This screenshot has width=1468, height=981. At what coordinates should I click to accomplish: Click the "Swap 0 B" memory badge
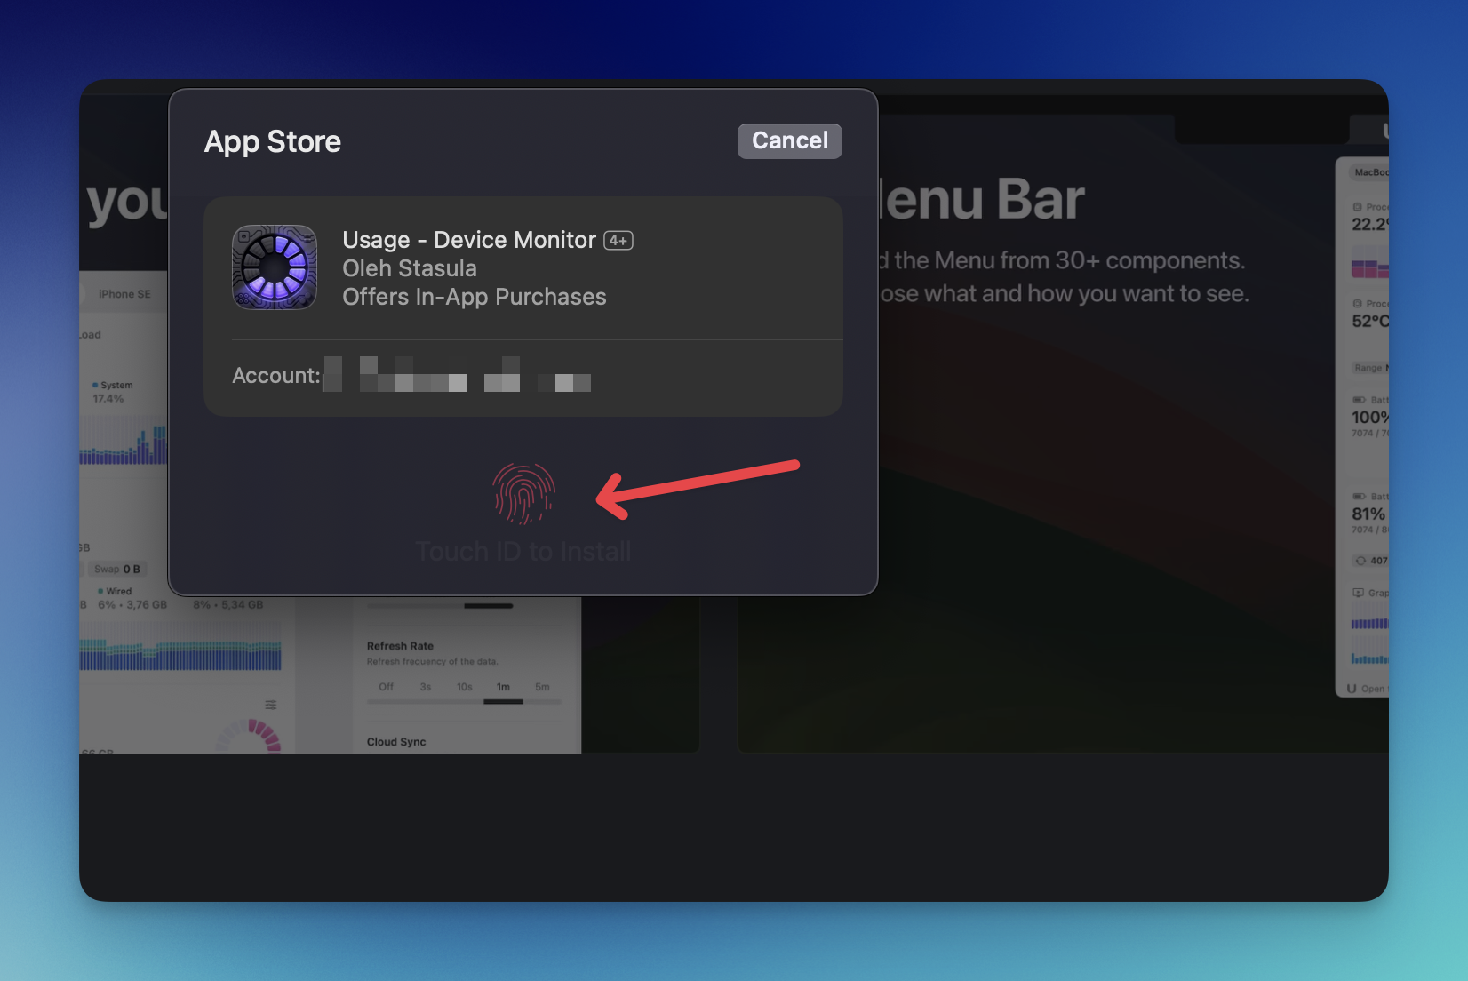pyautogui.click(x=116, y=569)
